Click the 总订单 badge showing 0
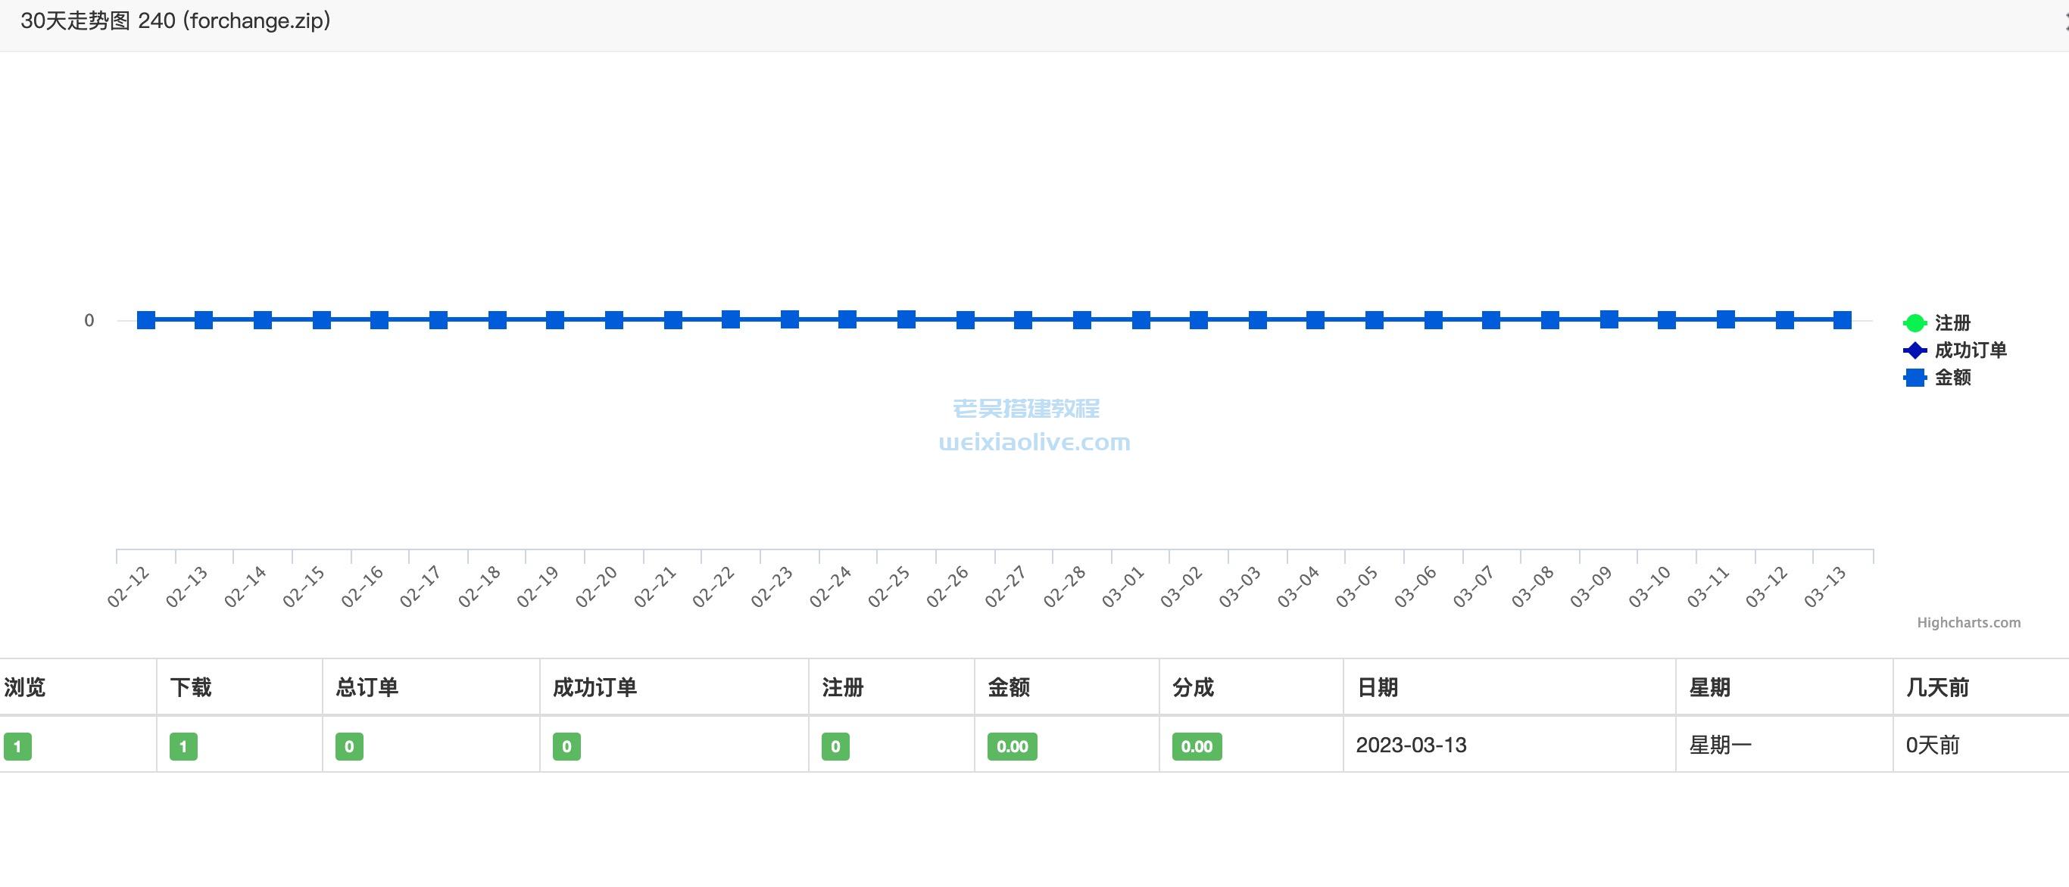The width and height of the screenshot is (2069, 887). point(349,746)
